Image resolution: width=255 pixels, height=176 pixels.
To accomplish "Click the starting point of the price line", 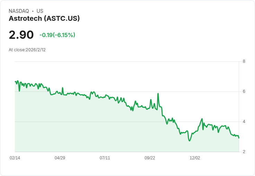I will tap(15, 81).
